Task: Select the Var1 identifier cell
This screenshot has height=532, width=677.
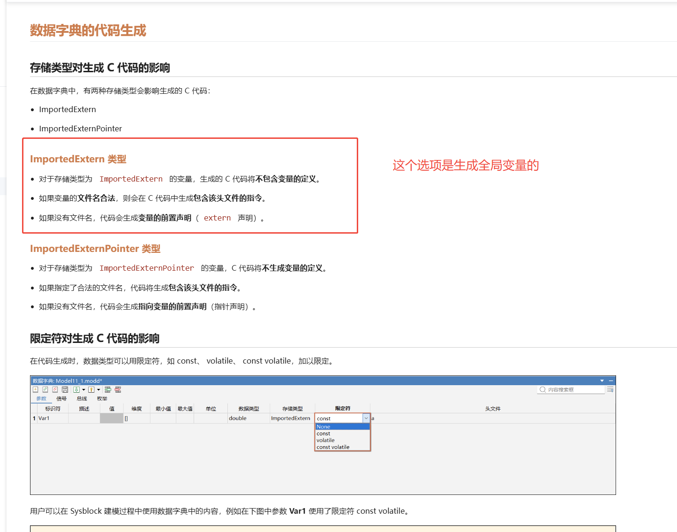Action: (x=53, y=418)
